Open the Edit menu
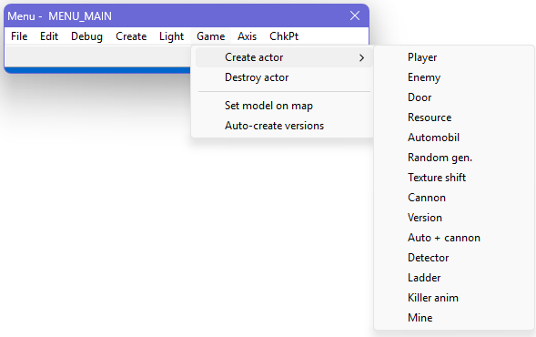536x337 pixels. 49,36
